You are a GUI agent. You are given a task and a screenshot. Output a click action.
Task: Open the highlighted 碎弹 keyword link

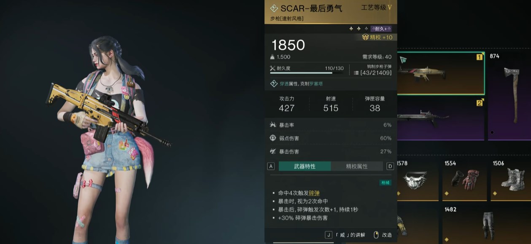(x=314, y=193)
